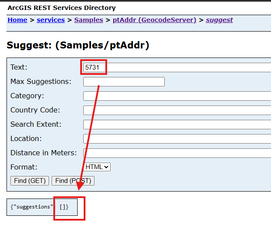Open the Samples folder link
271x237 pixels.
pyautogui.click(x=88, y=20)
